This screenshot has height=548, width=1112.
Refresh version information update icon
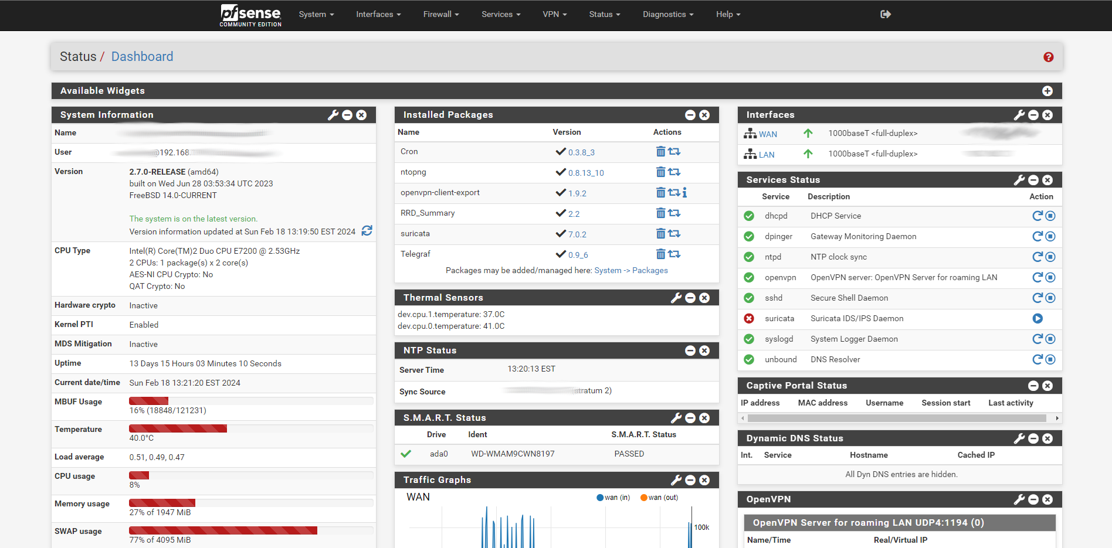click(367, 231)
